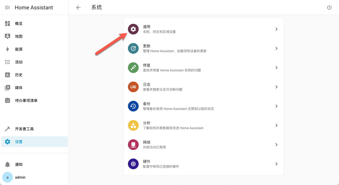The image size is (339, 185).
Task: Click the 网络 network monitor icon
Action: coord(133,145)
